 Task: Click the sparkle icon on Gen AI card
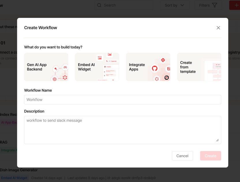coord(56,69)
